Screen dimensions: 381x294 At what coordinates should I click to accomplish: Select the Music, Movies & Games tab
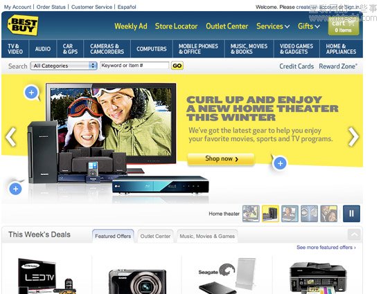click(207, 236)
